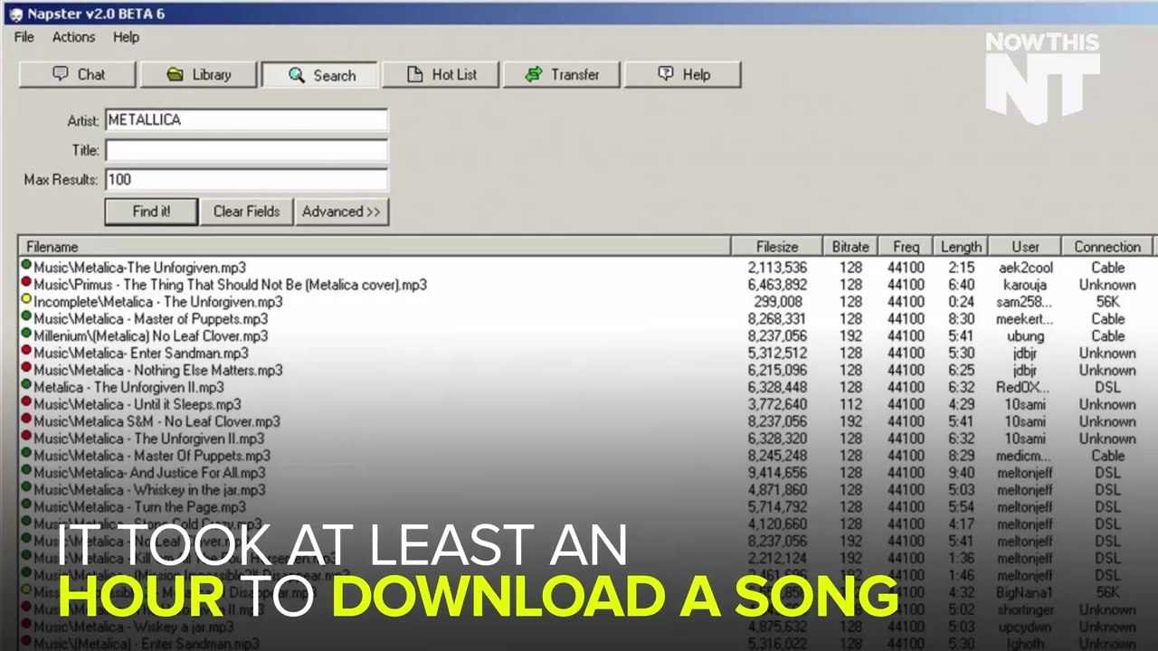Click the DSL connection cell in the RedOX row
The width and height of the screenshot is (1158, 651).
pos(1107,388)
